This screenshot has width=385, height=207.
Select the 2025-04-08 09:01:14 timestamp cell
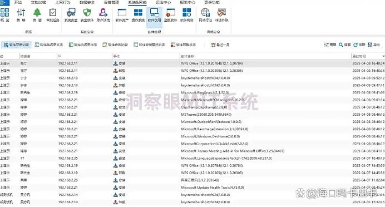368,100
